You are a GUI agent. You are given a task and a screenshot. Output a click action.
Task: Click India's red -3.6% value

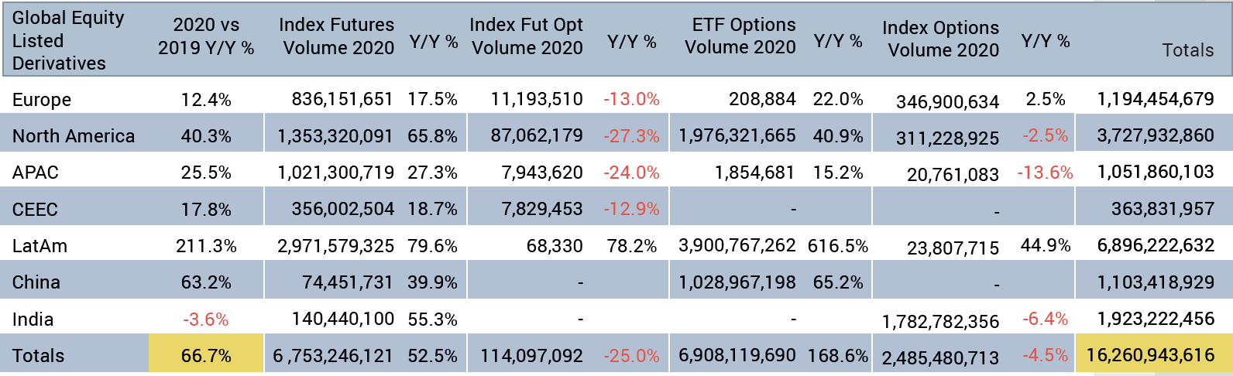[x=206, y=320]
